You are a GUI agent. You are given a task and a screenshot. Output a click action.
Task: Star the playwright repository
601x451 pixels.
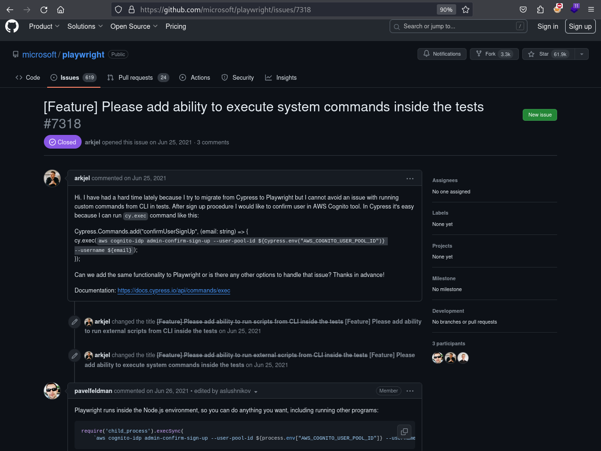(549, 54)
